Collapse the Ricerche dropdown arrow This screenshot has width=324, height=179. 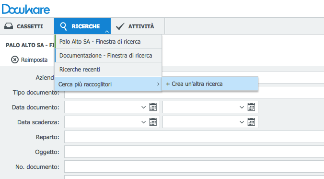coord(107,32)
